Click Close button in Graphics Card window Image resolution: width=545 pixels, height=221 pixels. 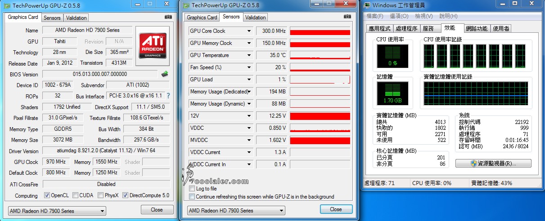[157, 210]
